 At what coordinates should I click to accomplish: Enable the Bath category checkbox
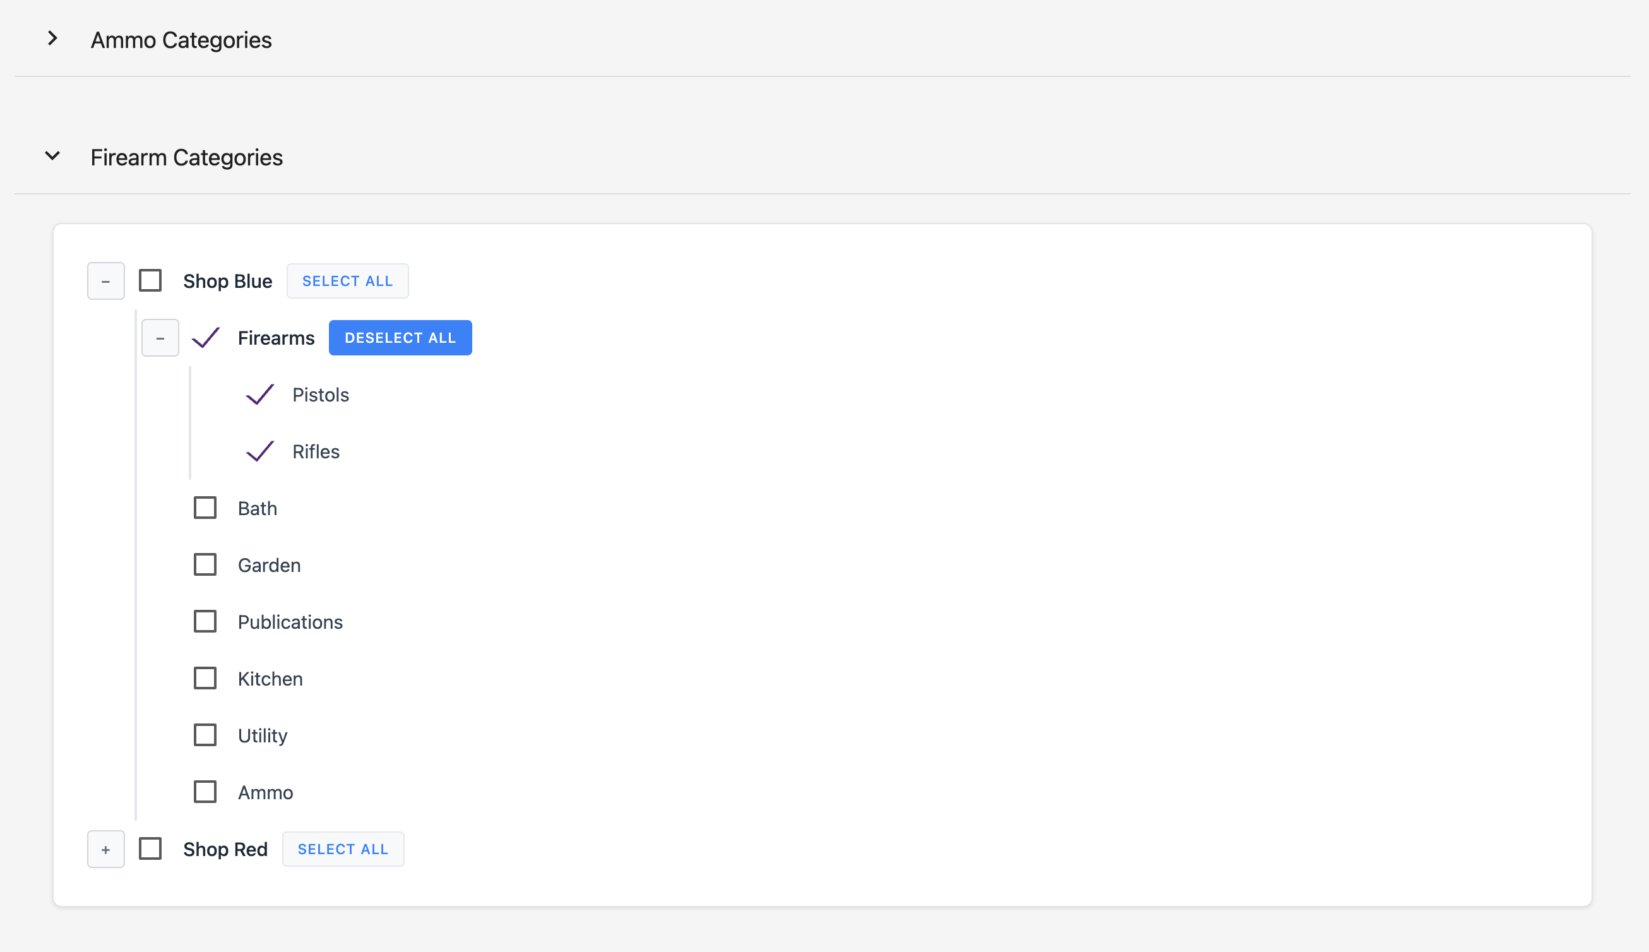tap(205, 508)
